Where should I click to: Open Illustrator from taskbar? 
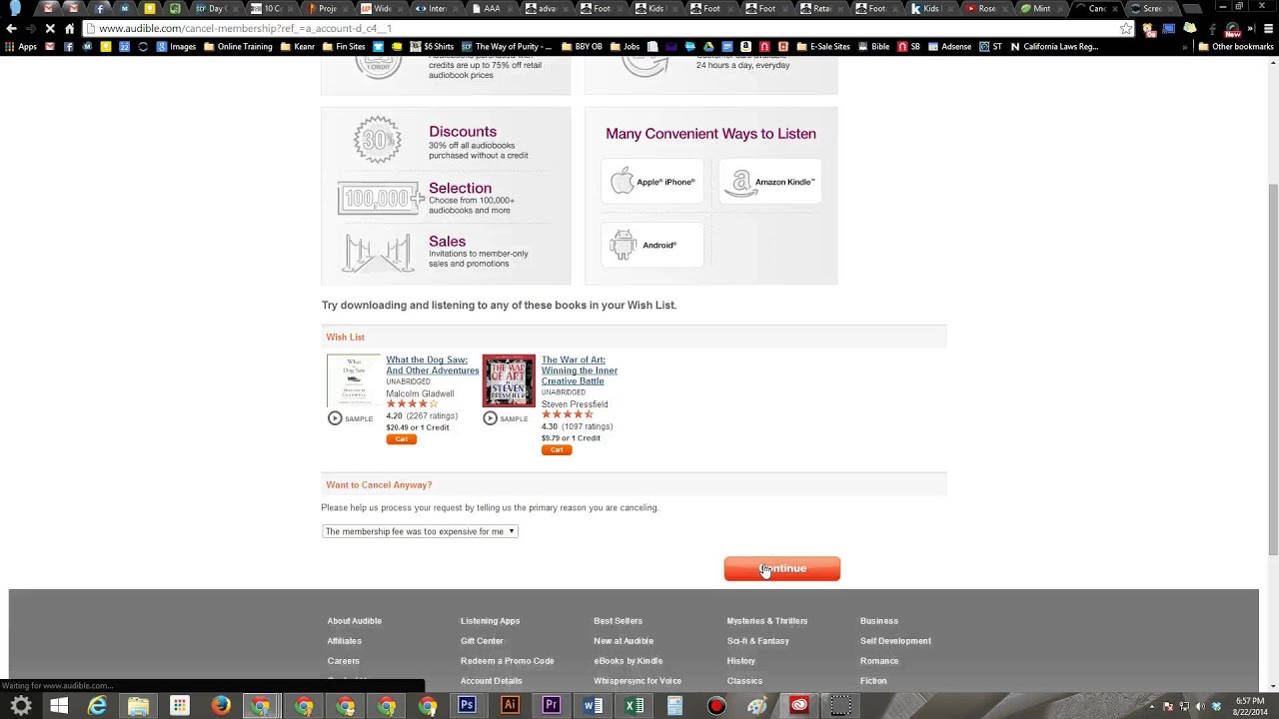pos(510,706)
